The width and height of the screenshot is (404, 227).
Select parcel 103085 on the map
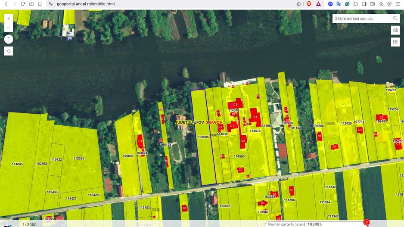click(203, 137)
